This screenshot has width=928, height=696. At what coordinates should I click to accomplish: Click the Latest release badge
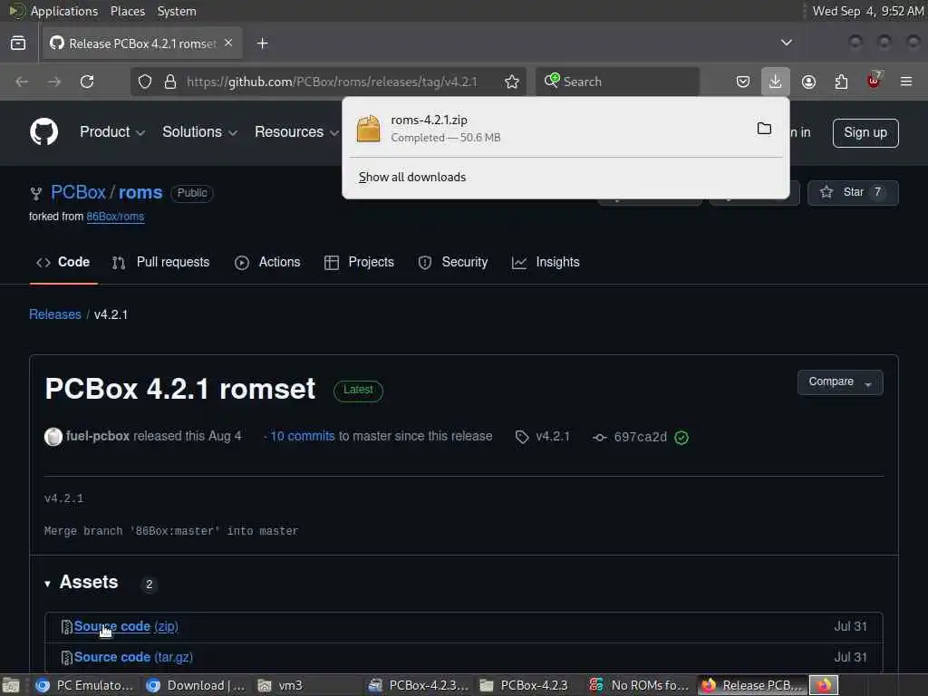(358, 390)
